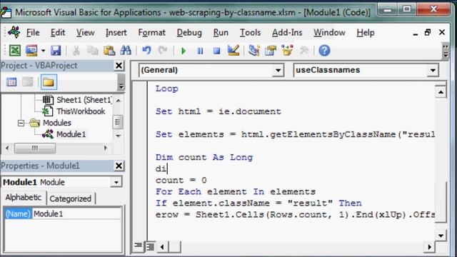
Task: Select Module1 in project tree
Action: [x=71, y=134]
